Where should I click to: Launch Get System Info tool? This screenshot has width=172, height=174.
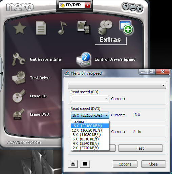[37, 59]
